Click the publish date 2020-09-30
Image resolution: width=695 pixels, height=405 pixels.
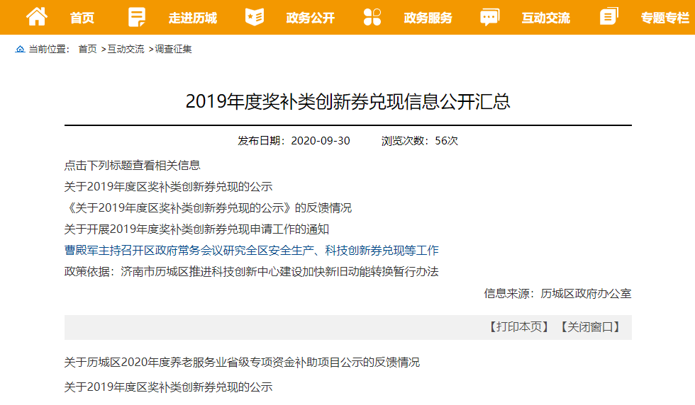click(321, 141)
